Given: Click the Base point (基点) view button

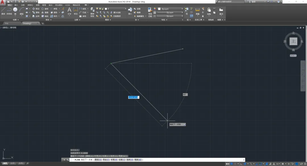Looking at the screenshot, I should 221,11.
